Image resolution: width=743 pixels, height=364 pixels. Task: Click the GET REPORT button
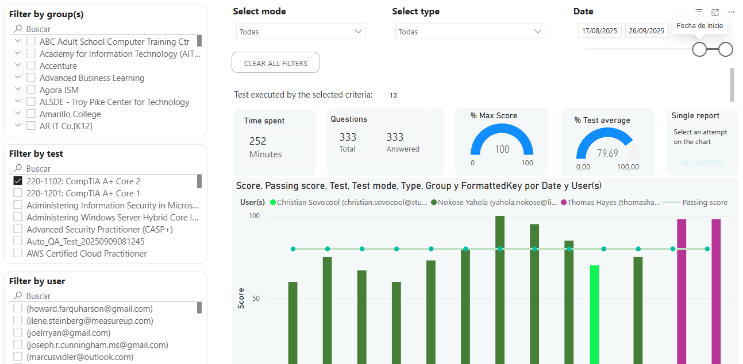702,162
